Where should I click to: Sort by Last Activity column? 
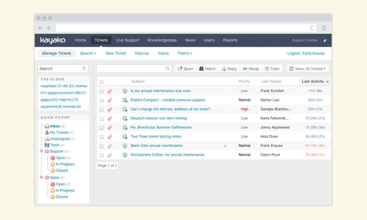pyautogui.click(x=315, y=81)
